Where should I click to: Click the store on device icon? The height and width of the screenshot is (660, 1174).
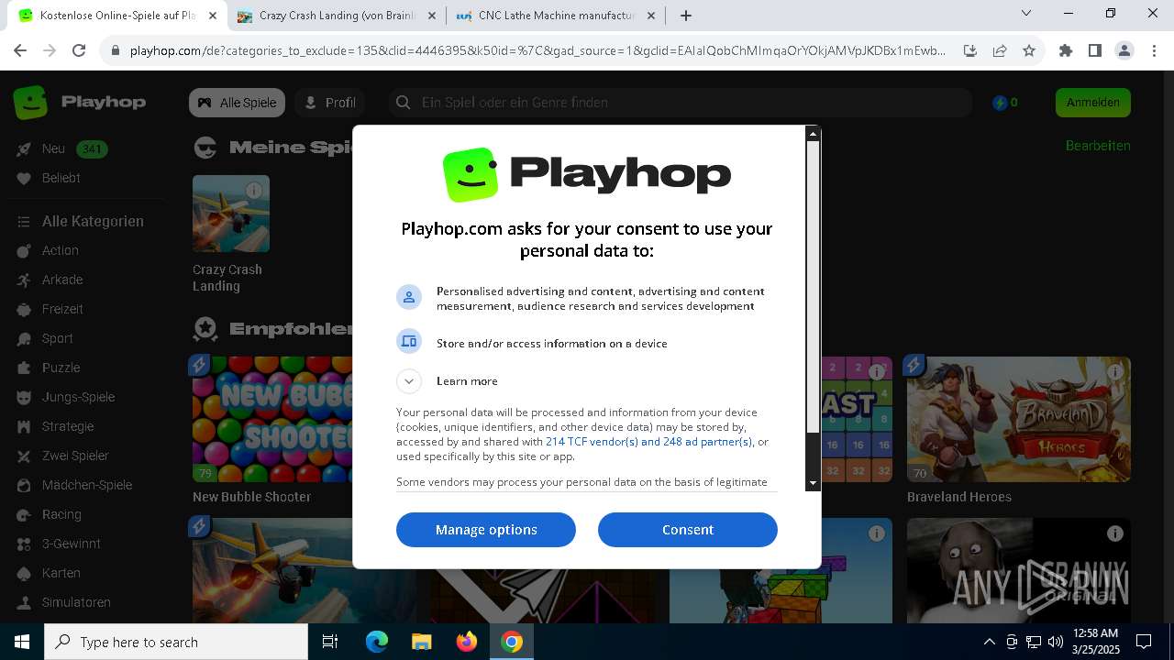(409, 342)
